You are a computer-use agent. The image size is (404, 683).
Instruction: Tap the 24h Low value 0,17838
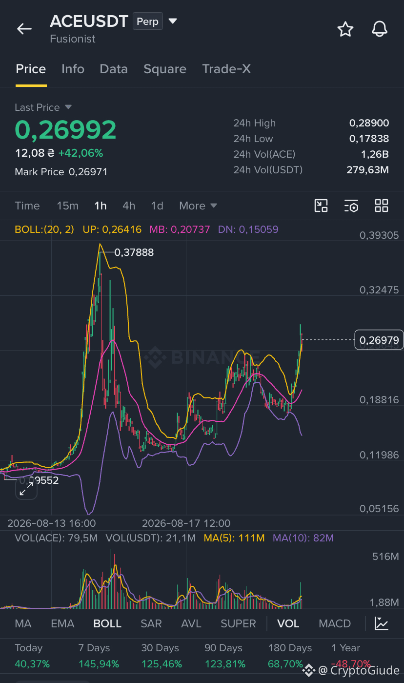[369, 139]
